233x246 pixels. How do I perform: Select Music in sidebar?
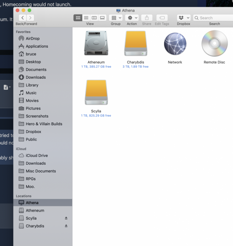click(43, 93)
